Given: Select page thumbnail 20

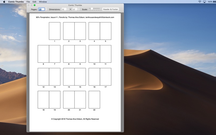Looking at the screenshot, I should [x=69, y=100].
